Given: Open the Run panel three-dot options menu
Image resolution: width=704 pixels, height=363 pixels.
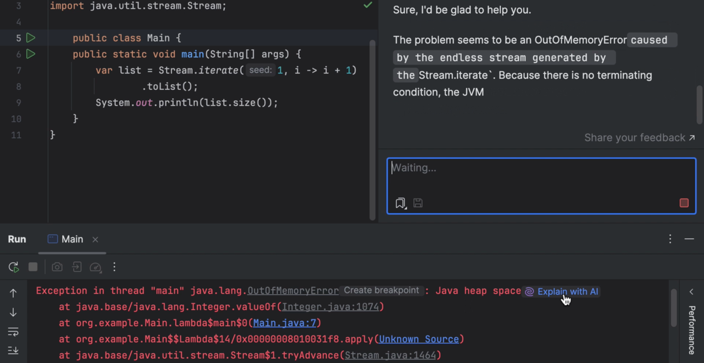Looking at the screenshot, I should coord(670,239).
